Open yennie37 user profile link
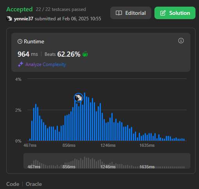 tap(23, 19)
